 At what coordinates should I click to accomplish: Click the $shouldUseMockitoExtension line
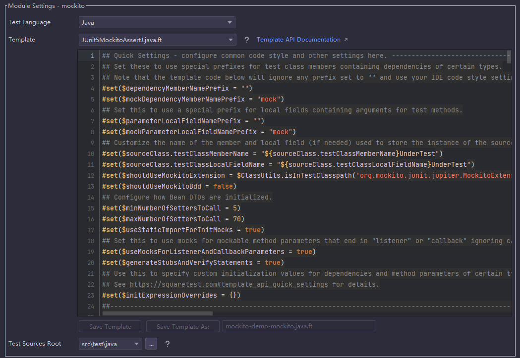(307, 175)
